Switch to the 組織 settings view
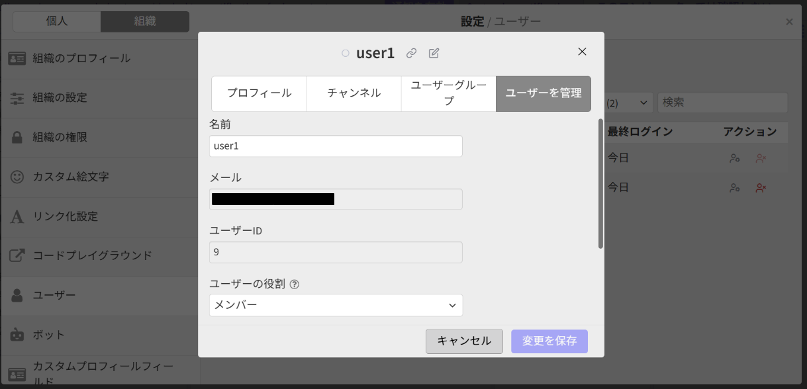This screenshot has width=807, height=389. pyautogui.click(x=146, y=21)
